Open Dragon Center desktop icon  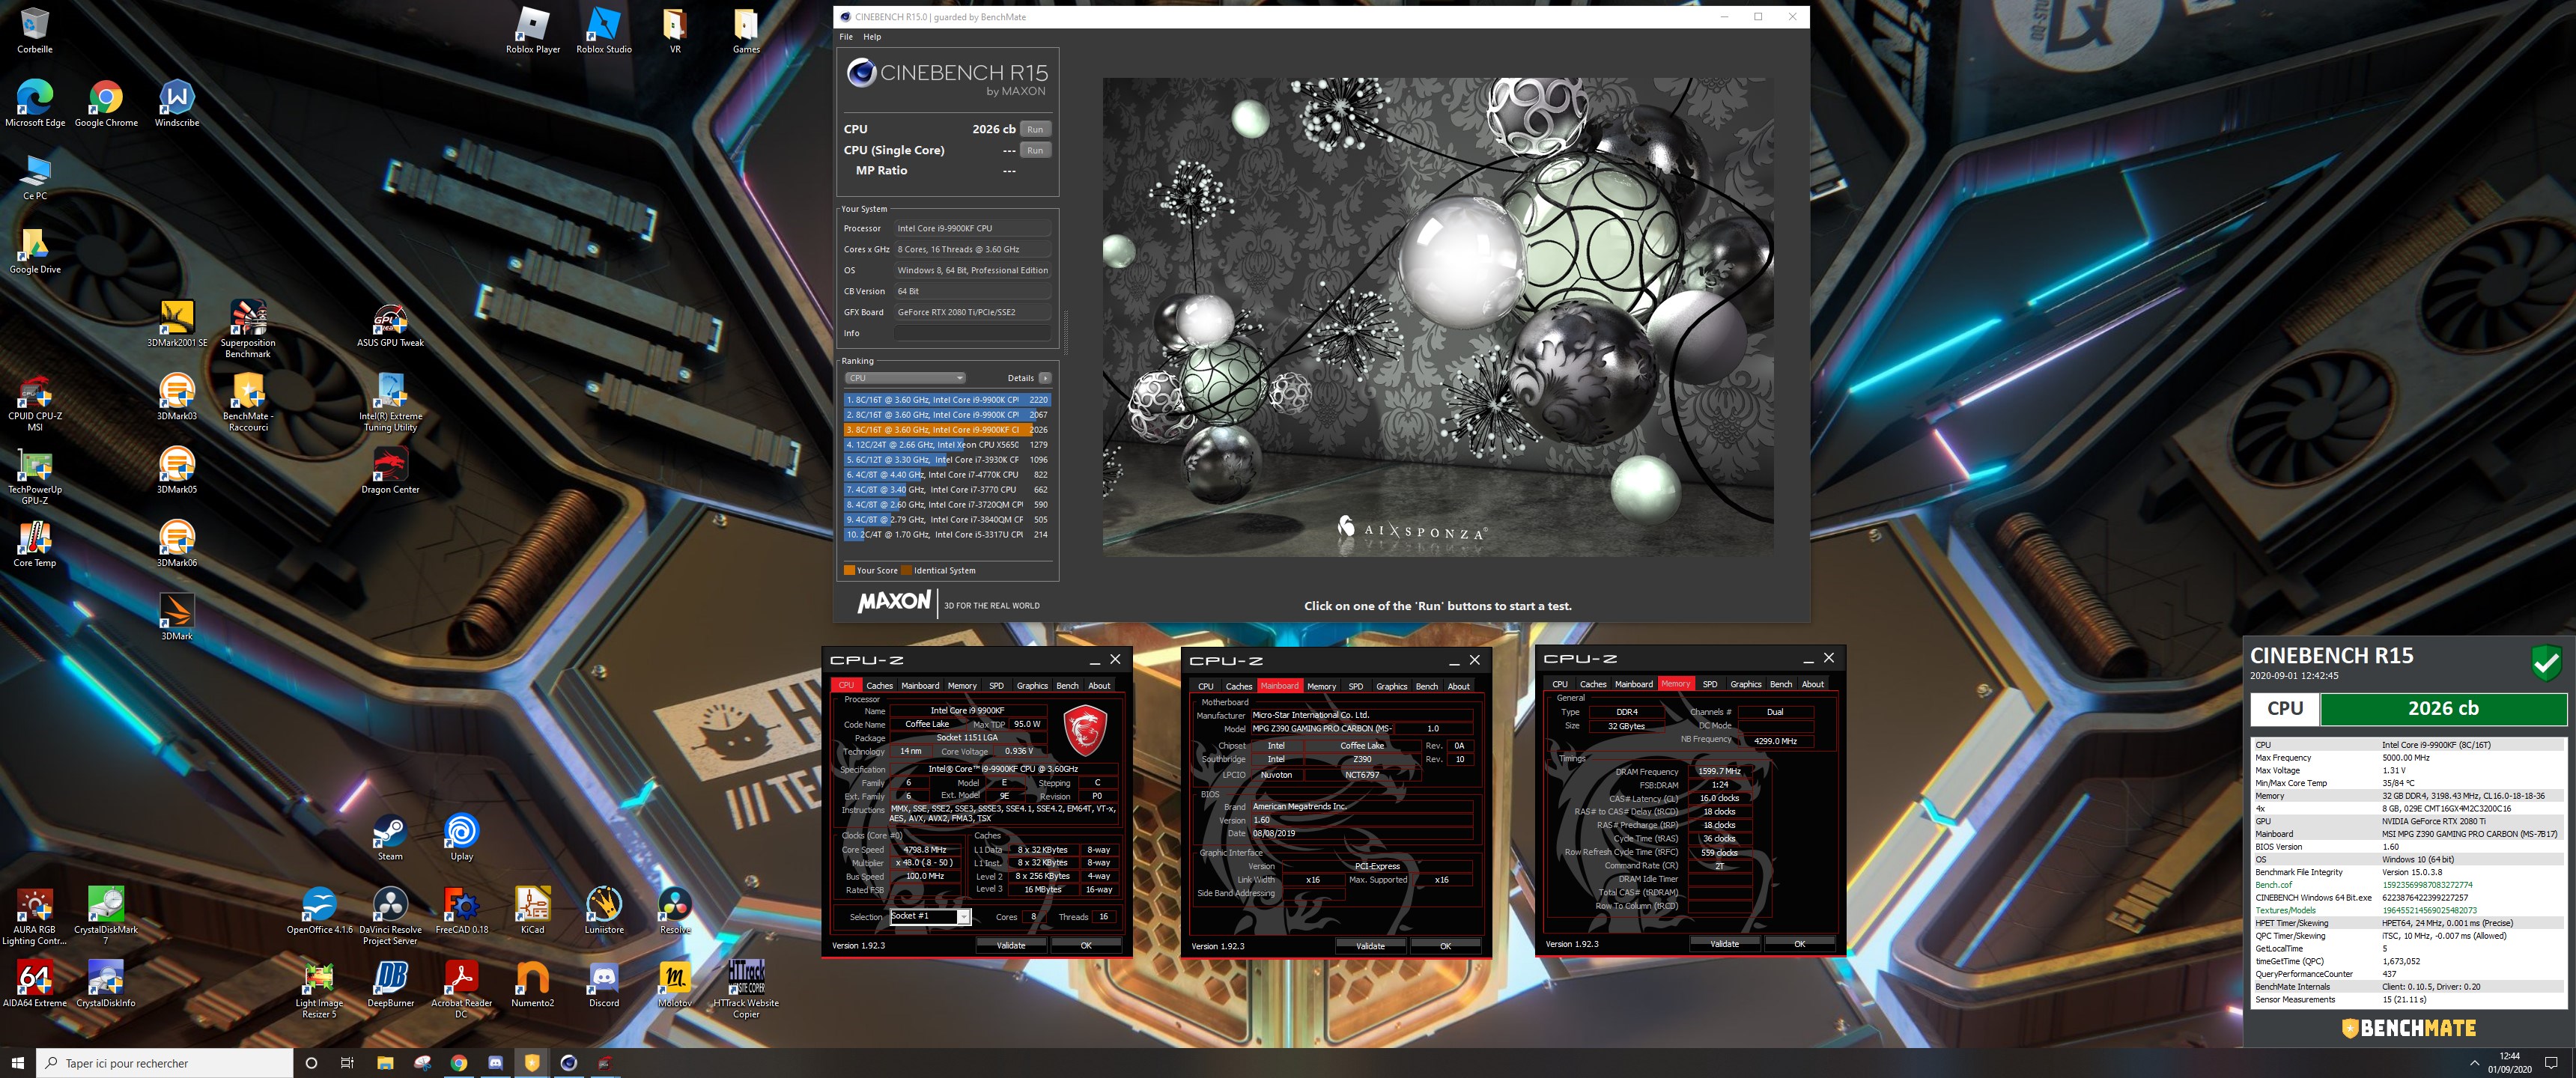point(390,471)
